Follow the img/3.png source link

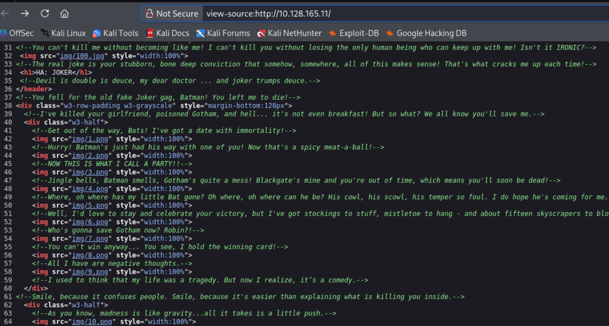click(90, 172)
